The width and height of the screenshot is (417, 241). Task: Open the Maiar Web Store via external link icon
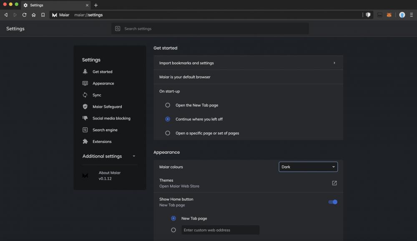point(334,183)
